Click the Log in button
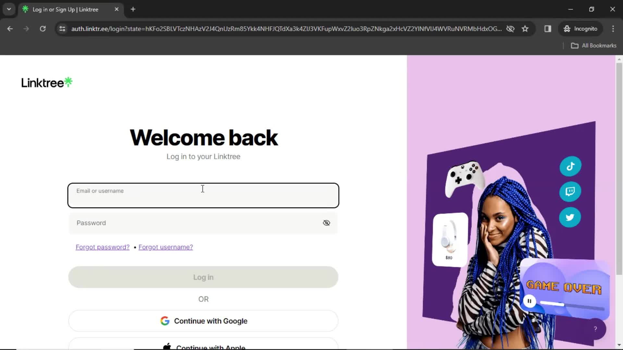The width and height of the screenshot is (623, 350). click(x=203, y=277)
